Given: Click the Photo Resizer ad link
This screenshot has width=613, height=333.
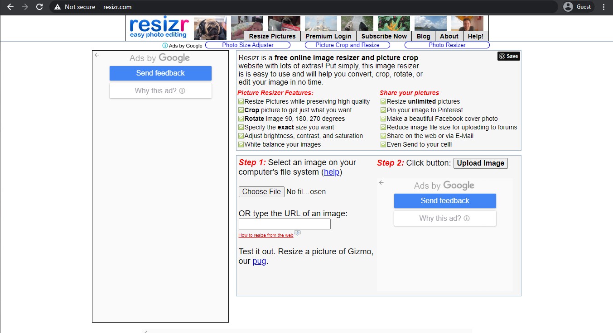Looking at the screenshot, I should point(447,45).
